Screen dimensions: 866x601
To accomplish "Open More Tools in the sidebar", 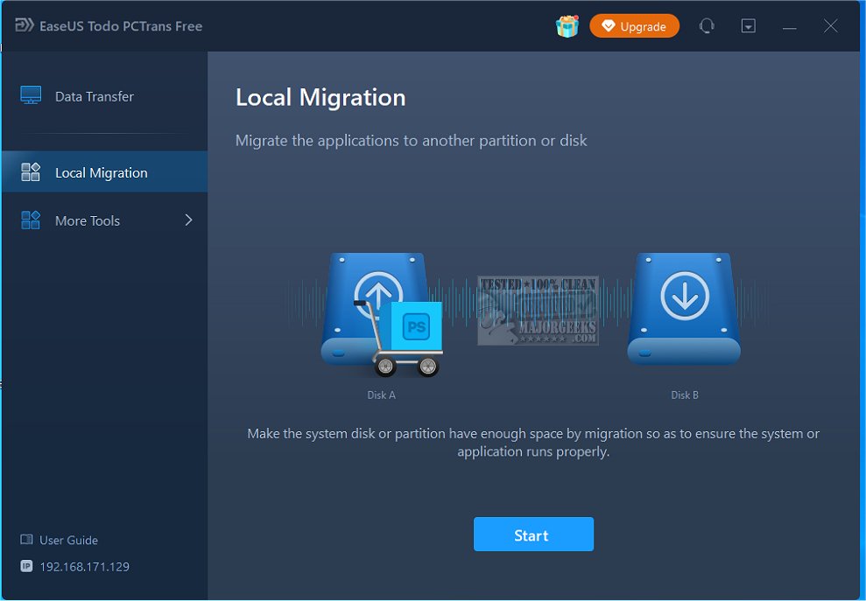I will pyautogui.click(x=104, y=220).
